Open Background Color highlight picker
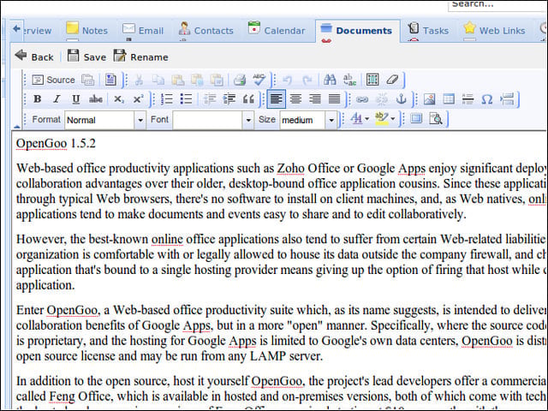The width and height of the screenshot is (548, 411). (x=384, y=118)
